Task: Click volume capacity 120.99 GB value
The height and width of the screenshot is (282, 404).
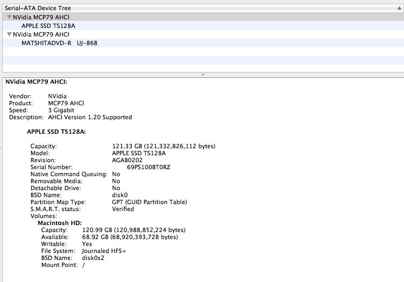Action: [x=134, y=230]
